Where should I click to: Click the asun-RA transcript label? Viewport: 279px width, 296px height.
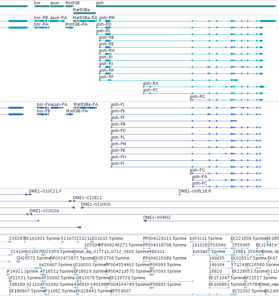[58, 17]
